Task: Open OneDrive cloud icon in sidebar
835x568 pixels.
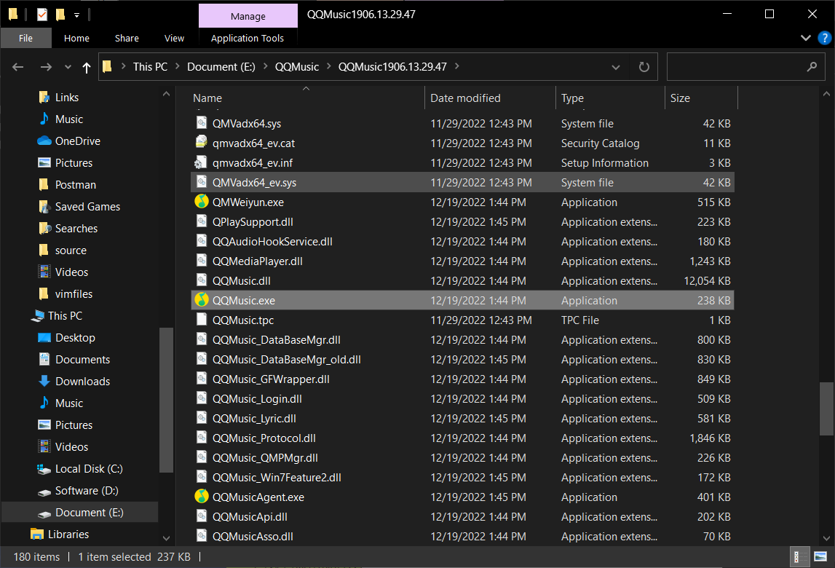Action: 44,141
